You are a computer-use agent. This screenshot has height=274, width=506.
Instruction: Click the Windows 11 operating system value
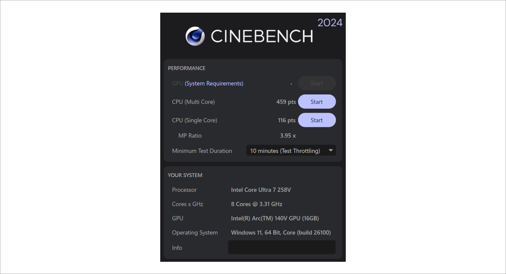(x=281, y=233)
